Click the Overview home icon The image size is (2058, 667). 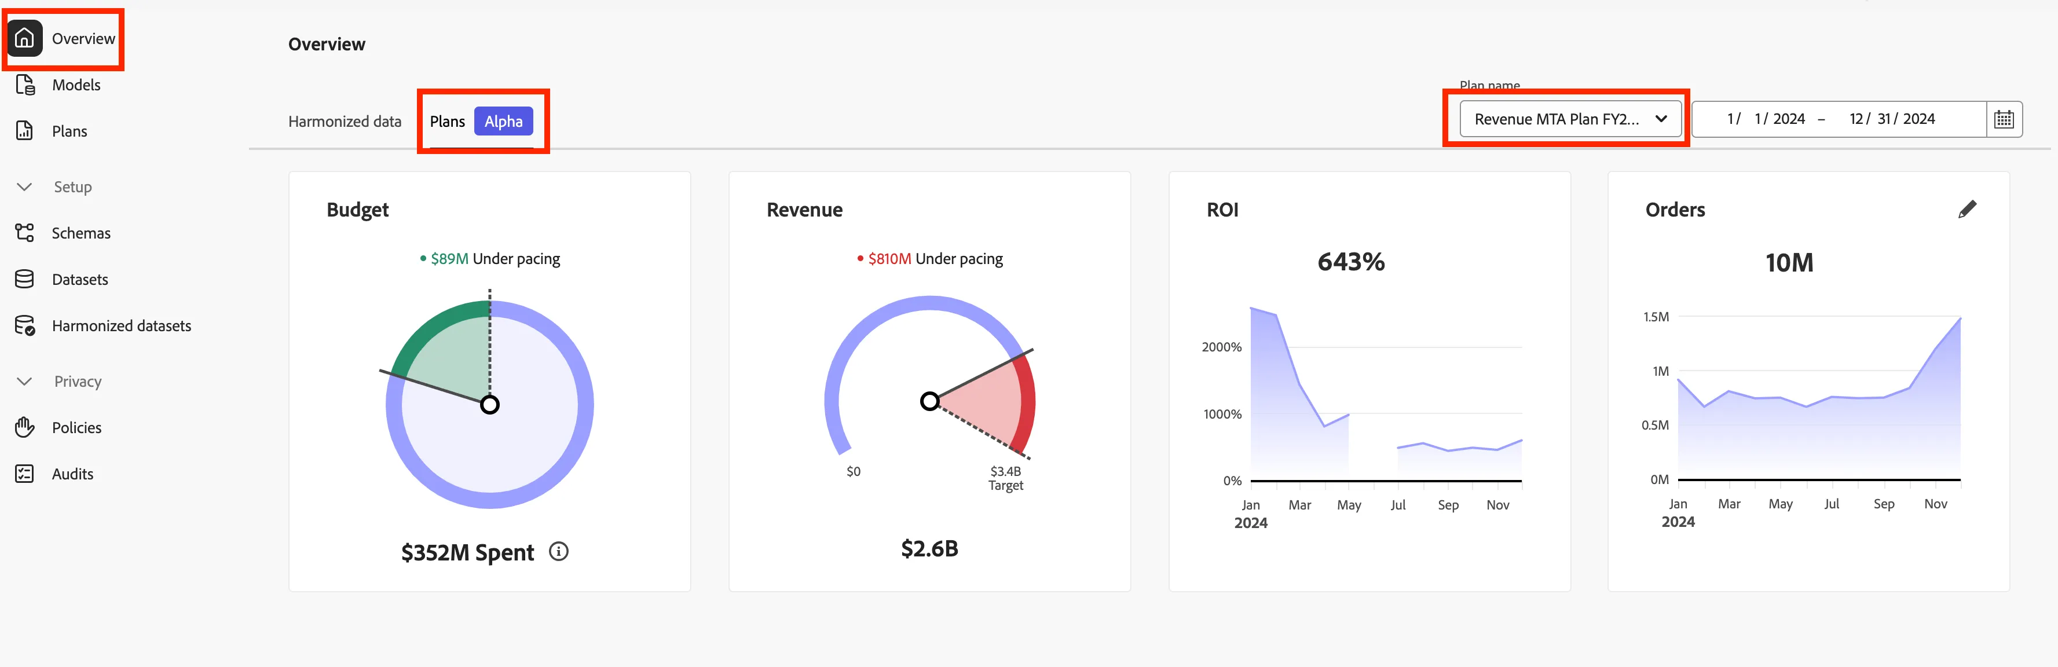pos(25,38)
